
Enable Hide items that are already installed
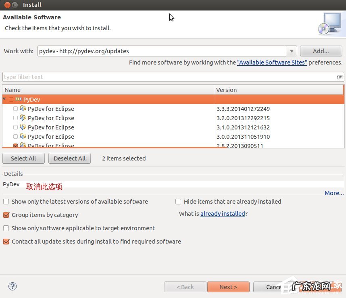178,201
